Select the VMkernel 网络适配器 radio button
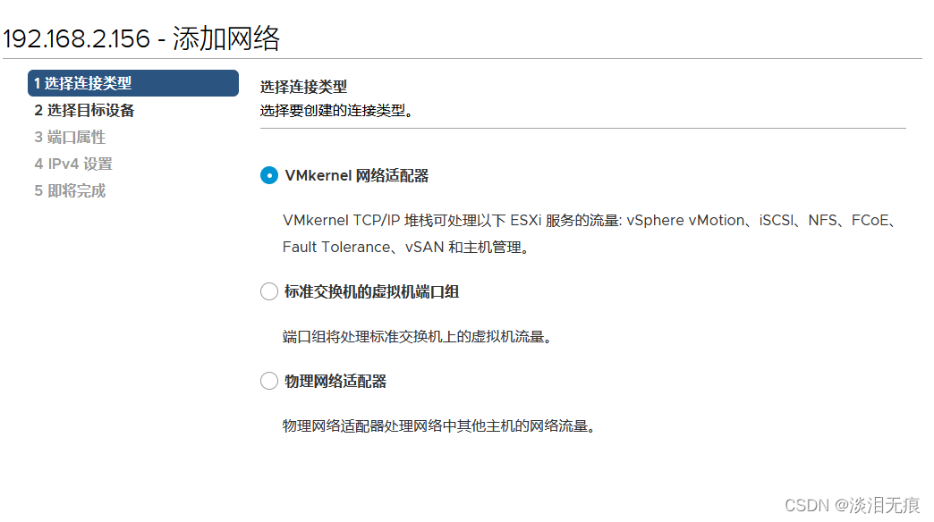Image resolution: width=934 pixels, height=522 pixels. point(269,175)
